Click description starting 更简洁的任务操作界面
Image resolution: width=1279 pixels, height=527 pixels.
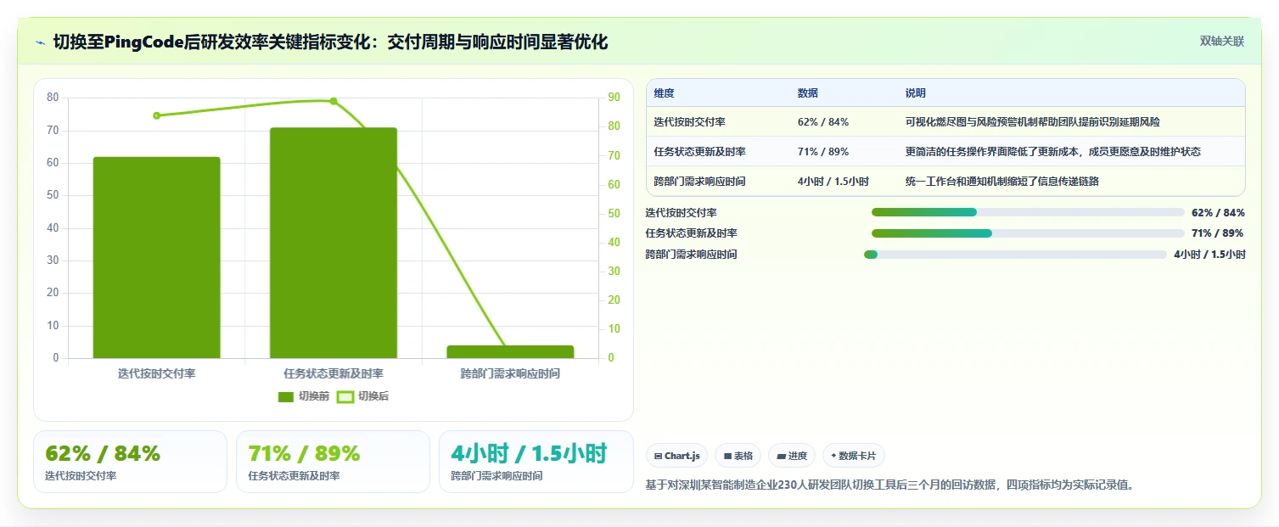click(x=1053, y=152)
